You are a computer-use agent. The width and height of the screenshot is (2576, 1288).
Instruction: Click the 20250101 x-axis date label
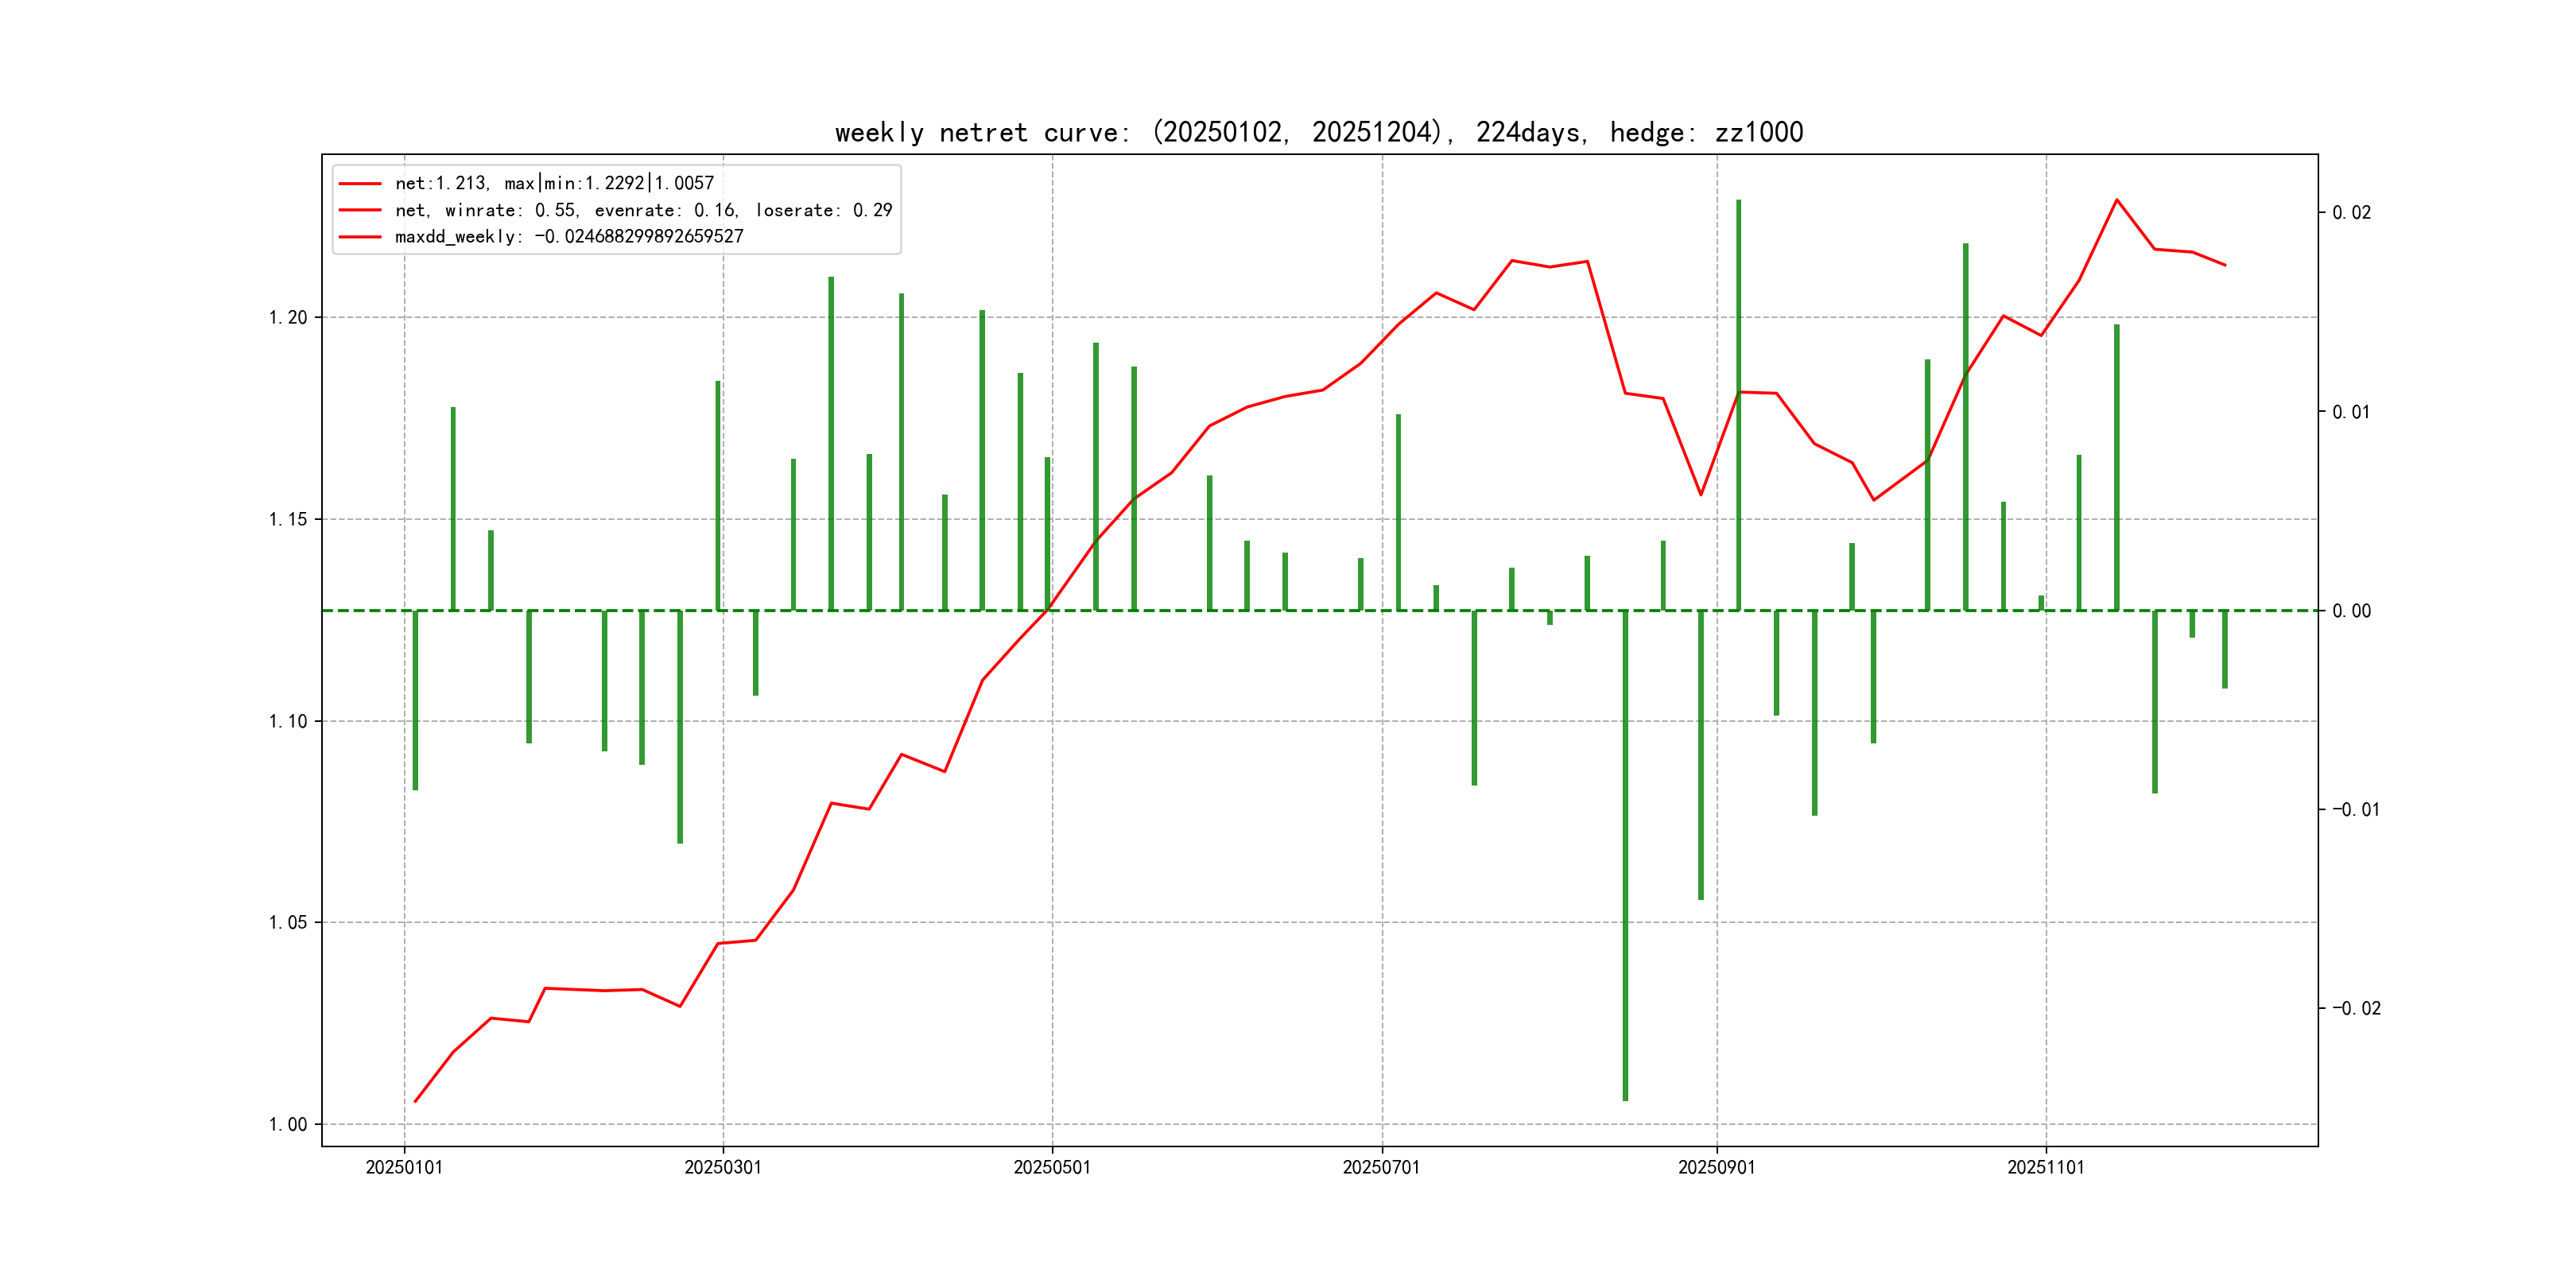coord(404,1167)
